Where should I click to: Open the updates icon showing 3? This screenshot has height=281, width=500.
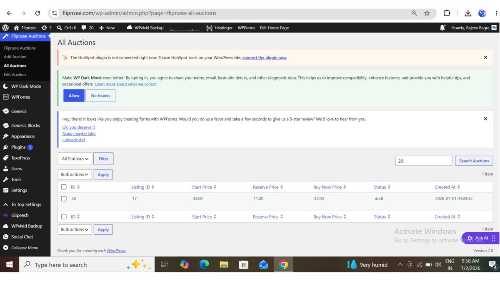click(x=44, y=27)
